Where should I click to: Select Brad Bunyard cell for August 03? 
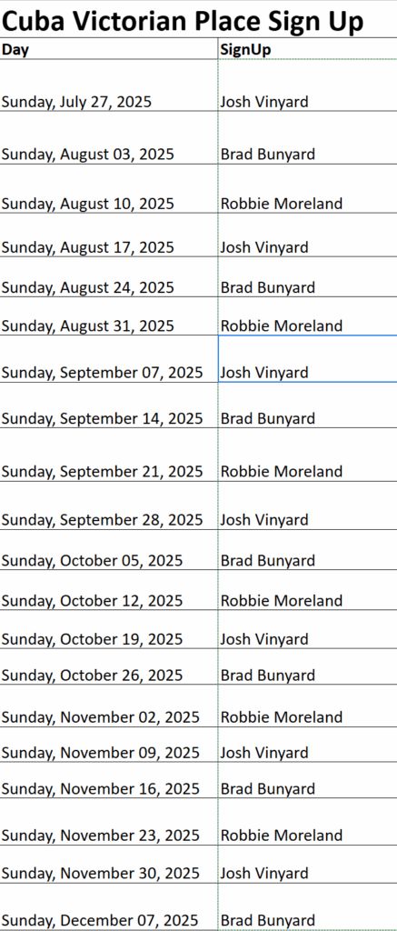pos(307,138)
